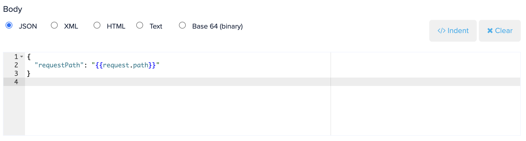The image size is (526, 141).
Task: Click line number 2 in the gutter
Action: pyautogui.click(x=16, y=65)
